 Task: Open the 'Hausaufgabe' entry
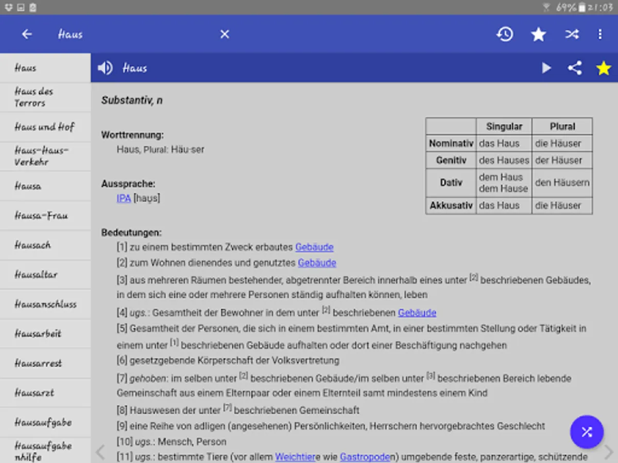45,422
